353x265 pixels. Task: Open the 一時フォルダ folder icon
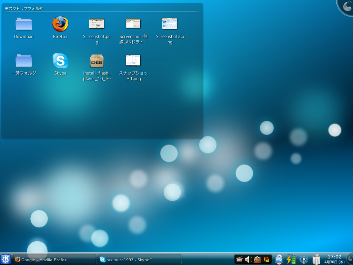tap(24, 60)
